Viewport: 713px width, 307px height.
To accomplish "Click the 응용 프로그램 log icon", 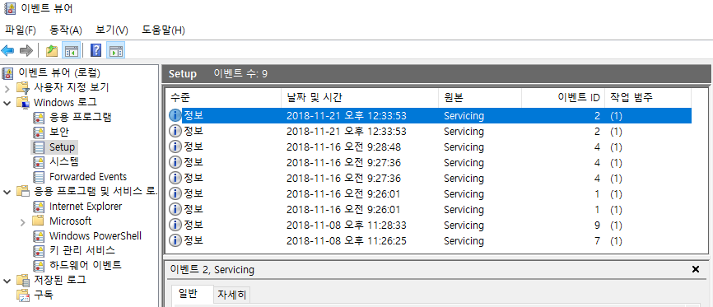I will [x=39, y=118].
